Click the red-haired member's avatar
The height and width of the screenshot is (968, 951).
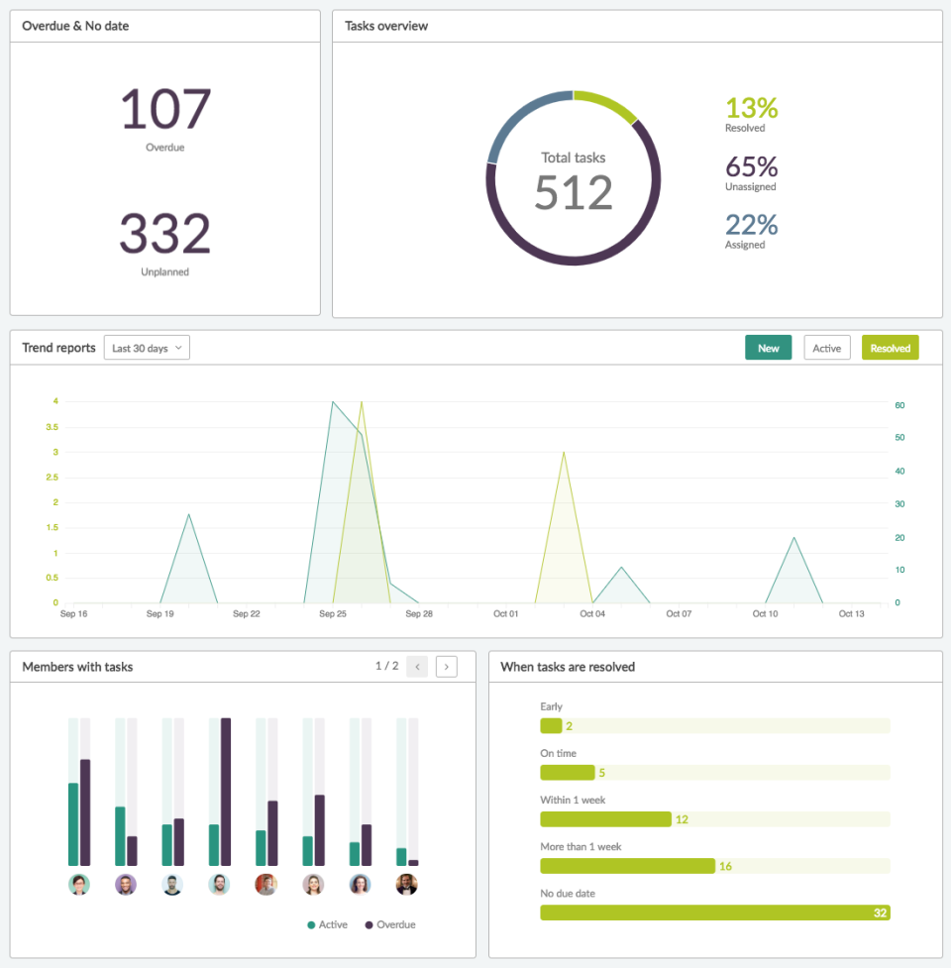[x=266, y=884]
